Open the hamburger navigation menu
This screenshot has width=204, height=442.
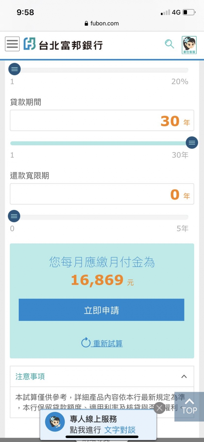(12, 44)
